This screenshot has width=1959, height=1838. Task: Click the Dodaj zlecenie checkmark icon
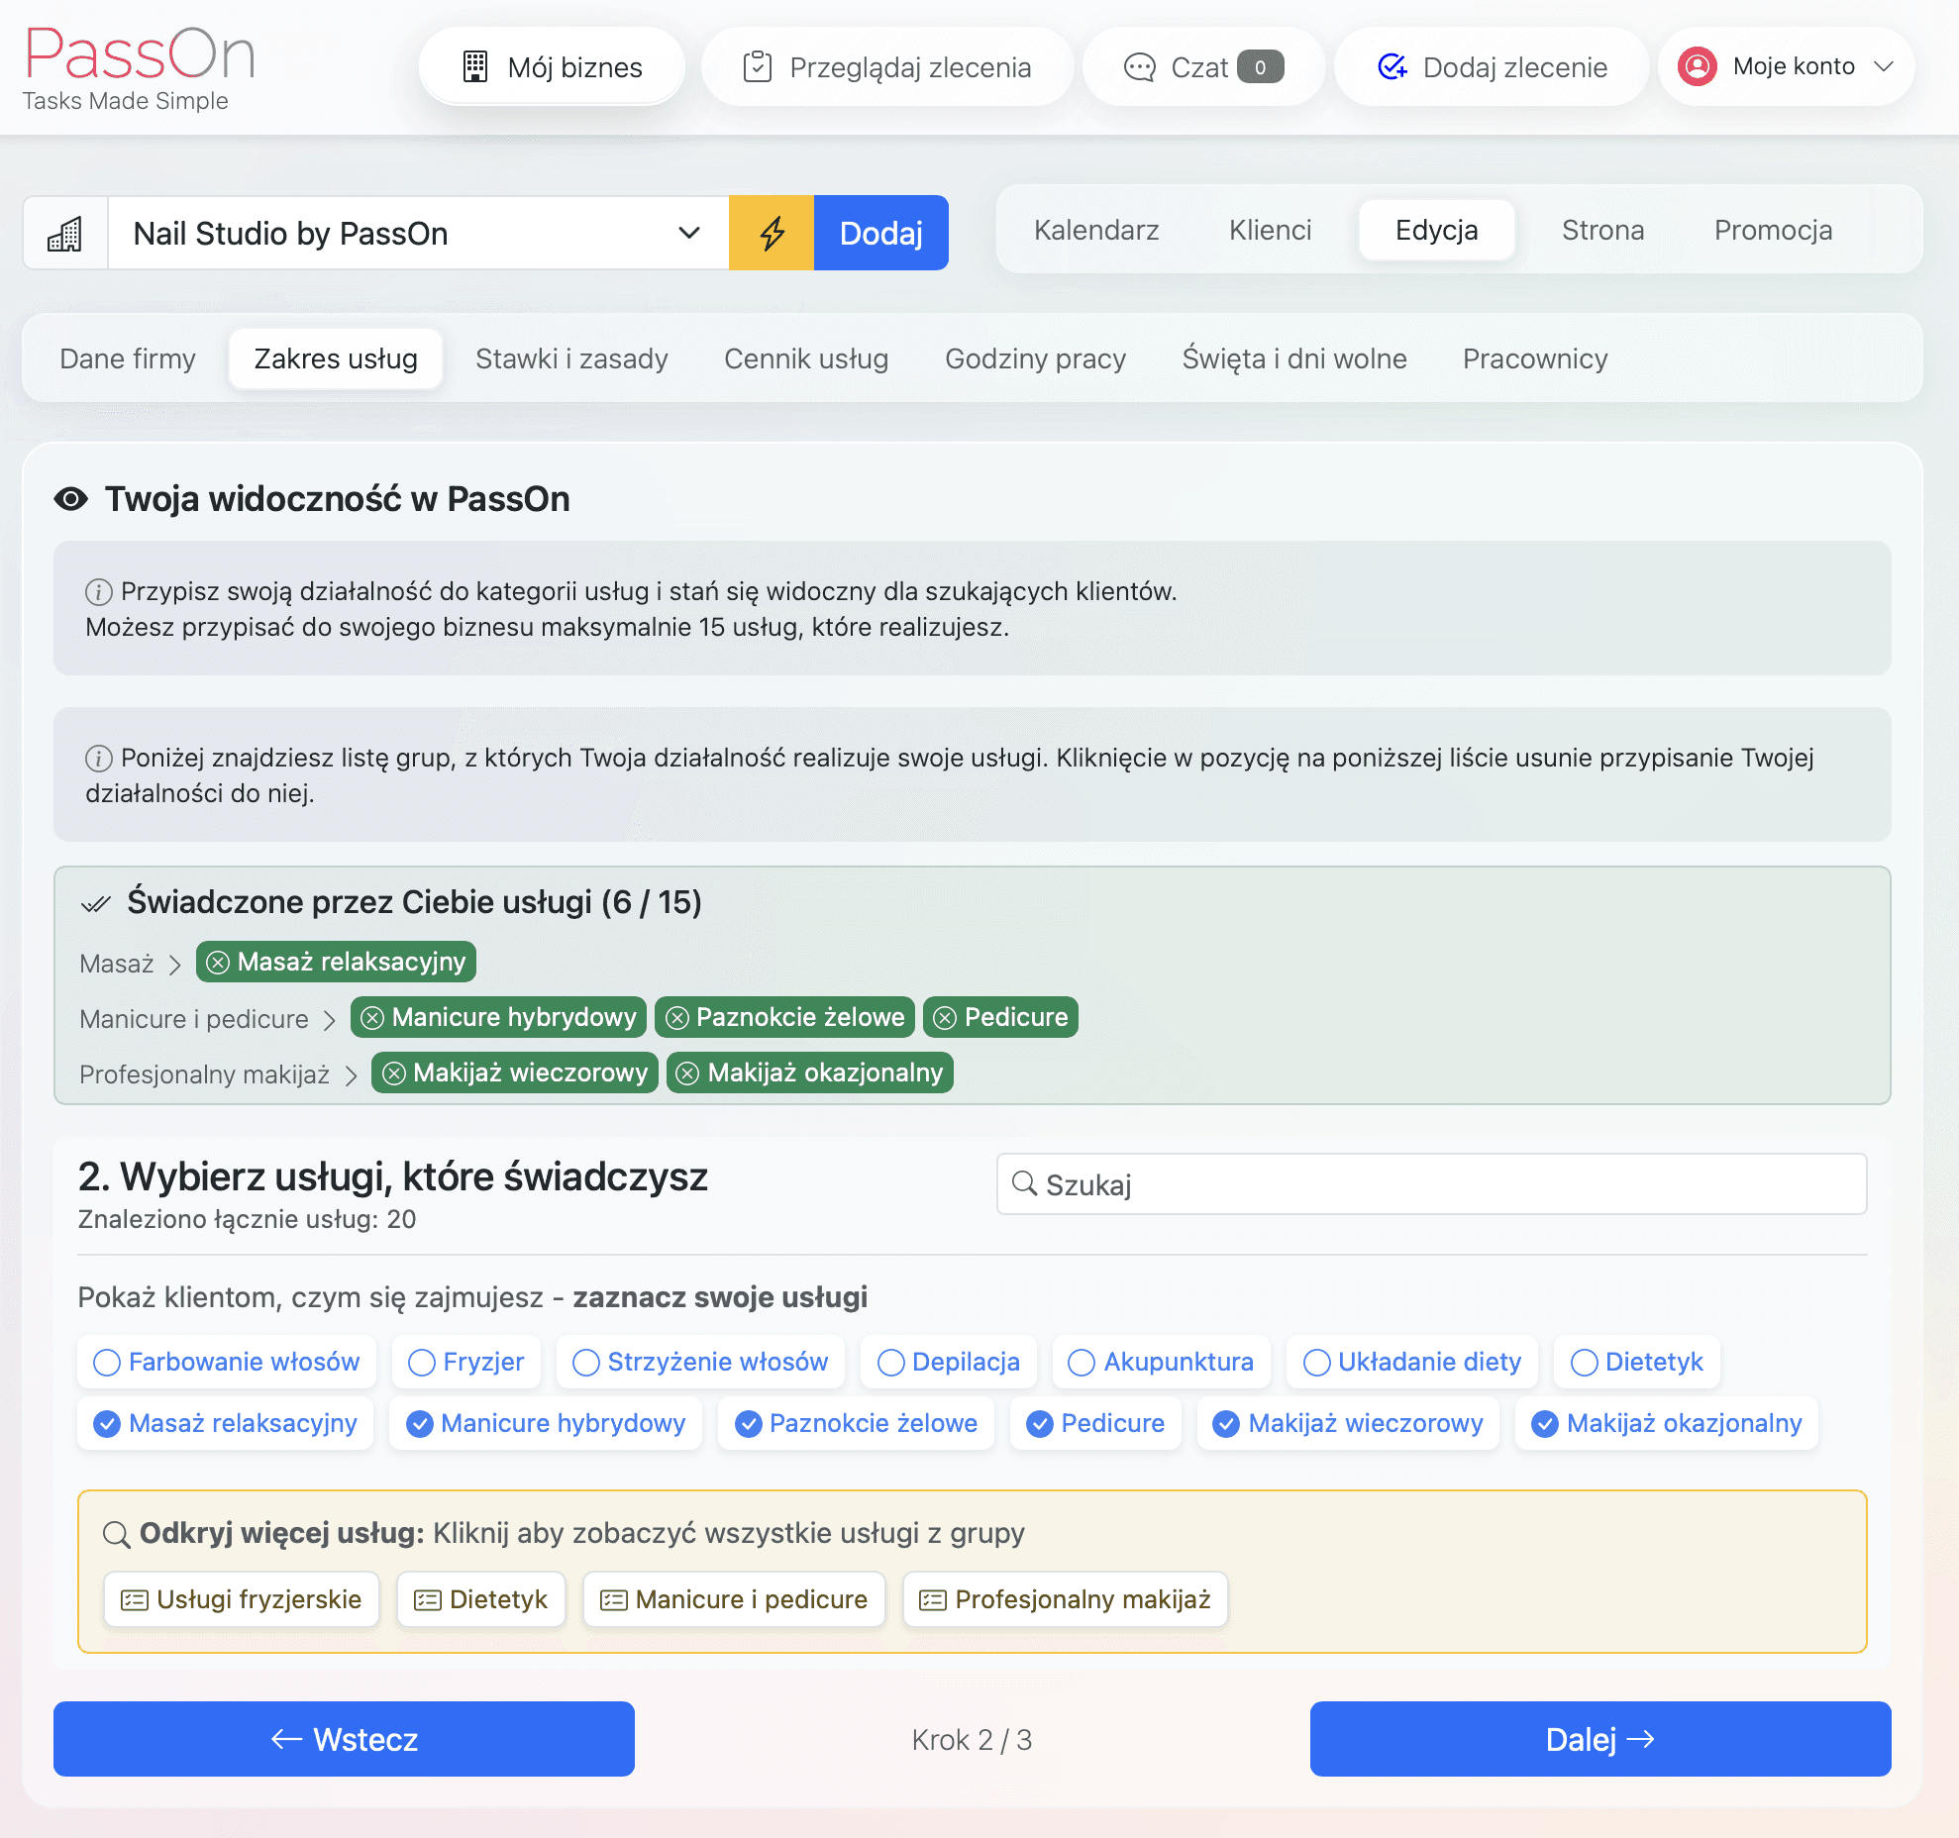[1392, 67]
